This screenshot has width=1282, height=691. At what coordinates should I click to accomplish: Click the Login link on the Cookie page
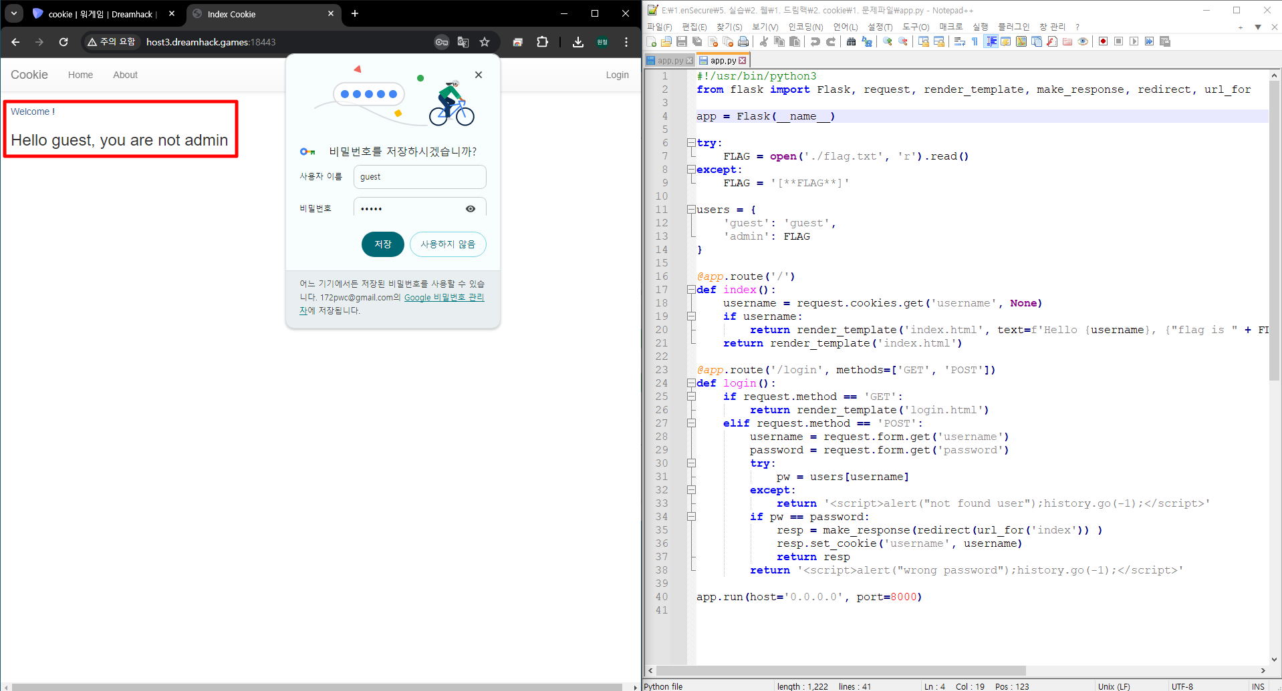tap(617, 75)
